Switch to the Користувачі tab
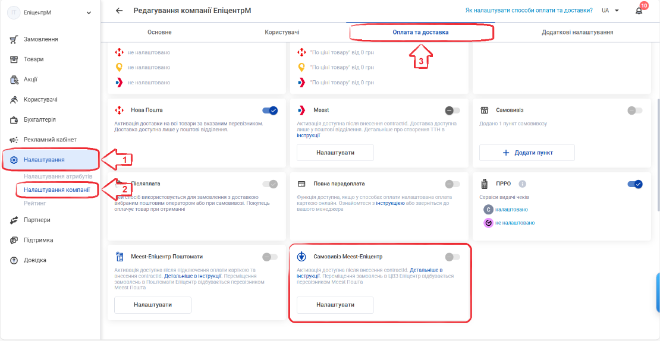This screenshot has height=341, width=660. 282,32
